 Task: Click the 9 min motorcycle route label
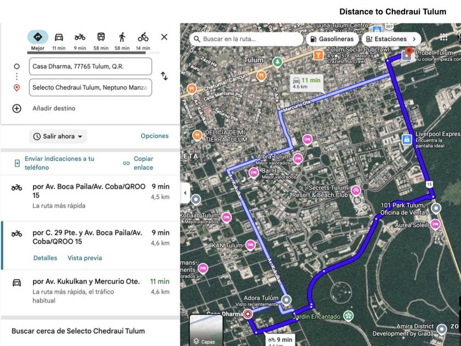coord(281,340)
